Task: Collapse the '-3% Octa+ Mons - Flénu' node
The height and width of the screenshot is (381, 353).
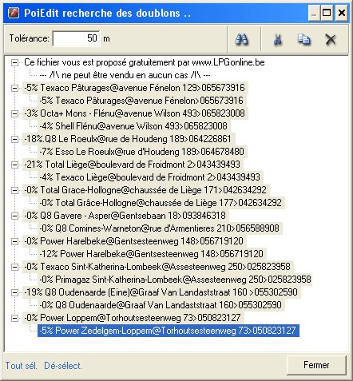Action: [14, 113]
